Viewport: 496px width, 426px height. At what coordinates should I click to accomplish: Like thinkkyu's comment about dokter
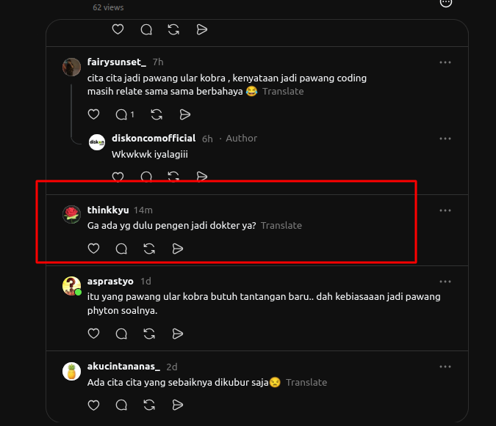tap(93, 249)
